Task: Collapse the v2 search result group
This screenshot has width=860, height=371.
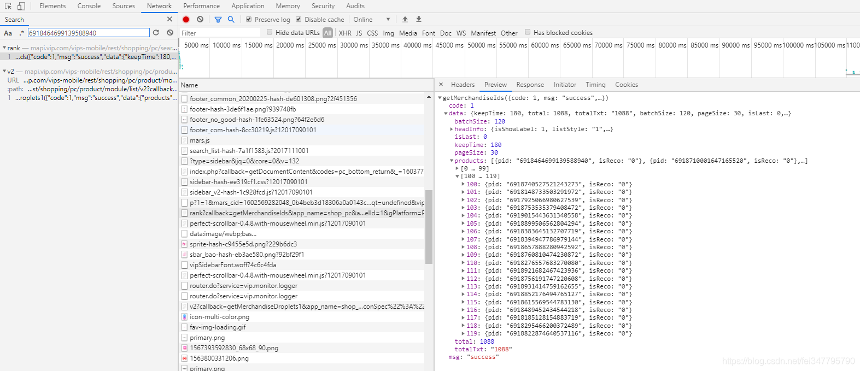Action: click(4, 71)
